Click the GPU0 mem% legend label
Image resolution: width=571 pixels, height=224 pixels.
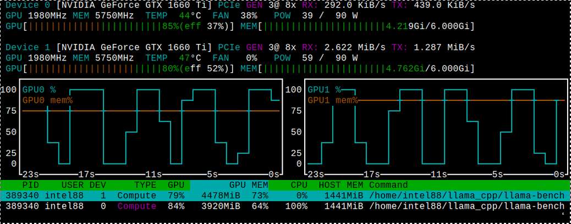[48, 100]
